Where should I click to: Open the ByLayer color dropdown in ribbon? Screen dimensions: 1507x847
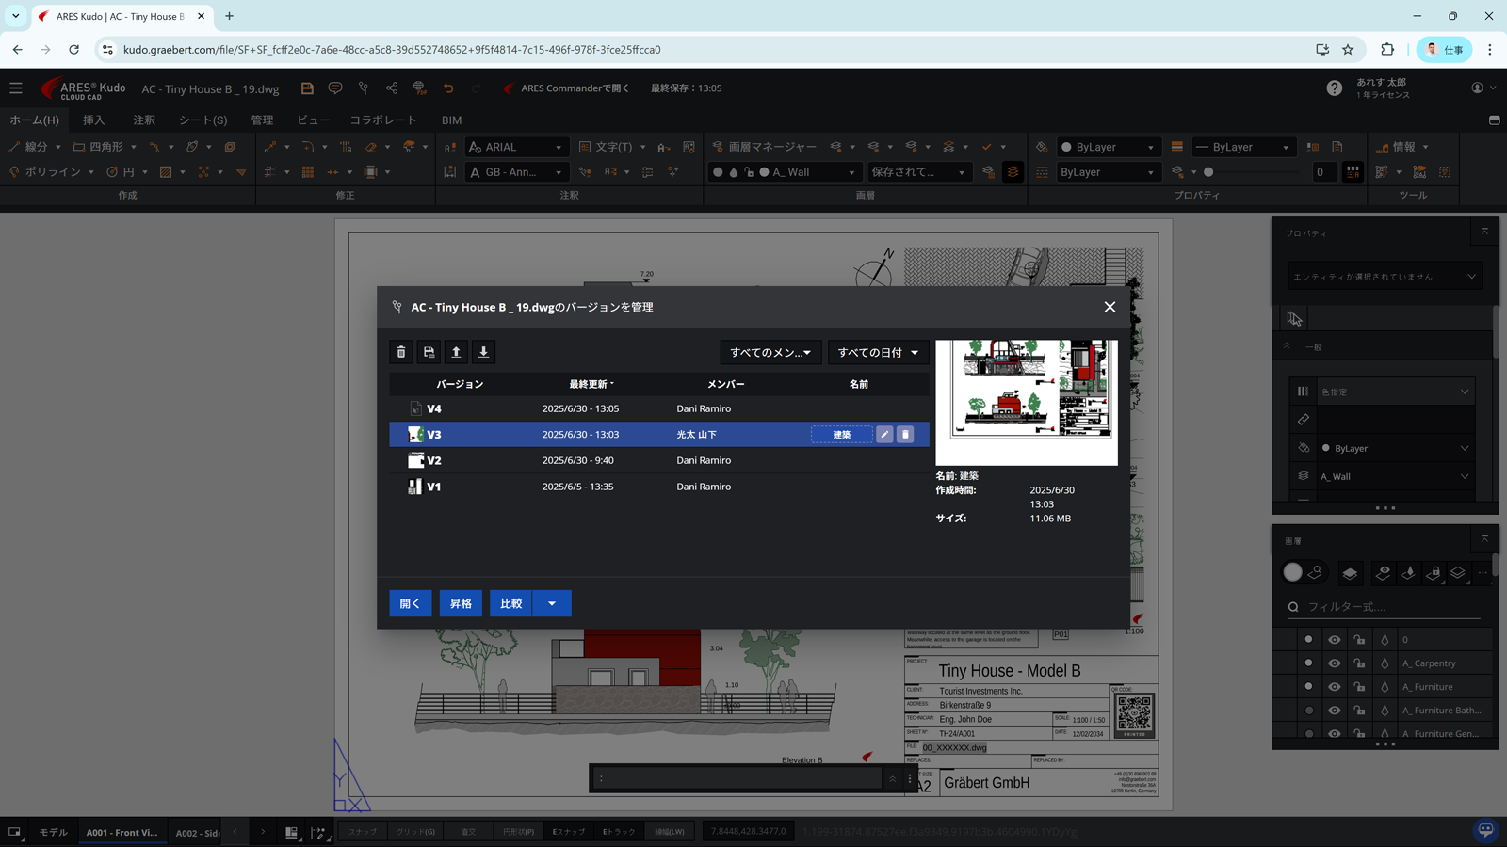tap(1108, 147)
